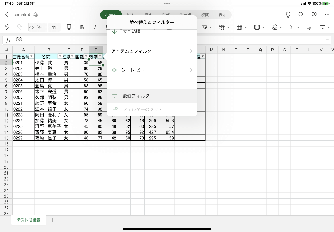Tap the sample4 file name
Screen dimensions: 334x232
[22, 15]
